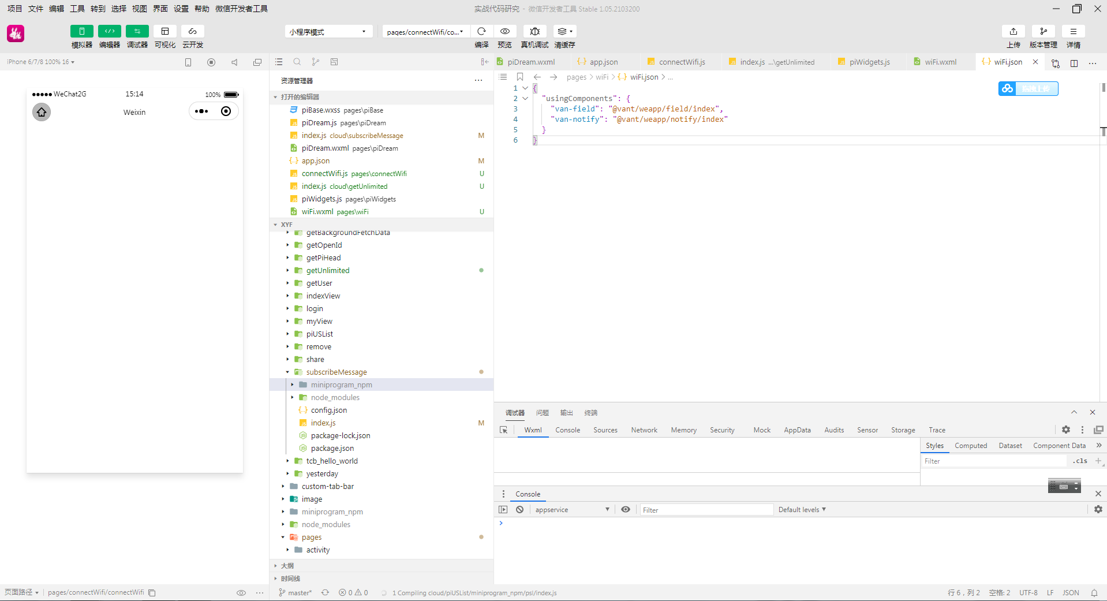Open appservice context dropdown
Screen dimensions: 1107x601
point(571,510)
